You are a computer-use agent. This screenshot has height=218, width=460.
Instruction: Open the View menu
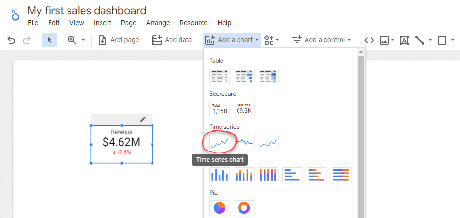[77, 23]
